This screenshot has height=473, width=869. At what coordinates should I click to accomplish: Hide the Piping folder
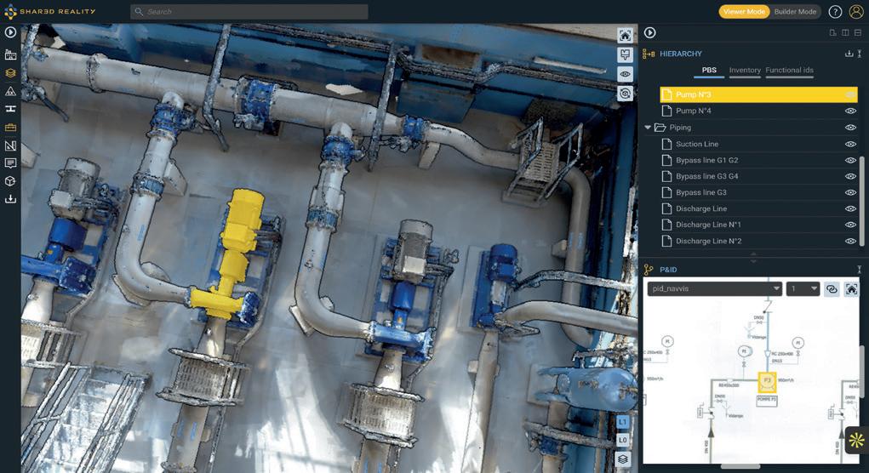click(850, 128)
